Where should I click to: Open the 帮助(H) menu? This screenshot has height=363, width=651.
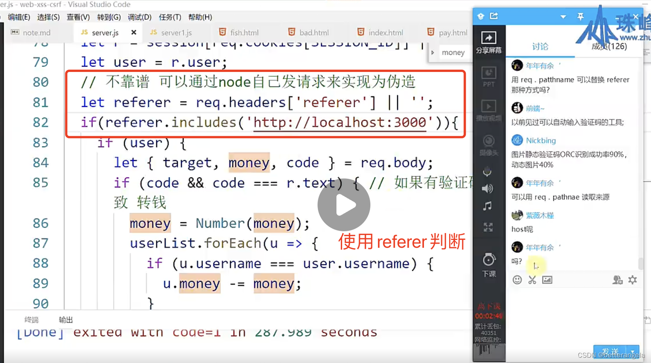[200, 17]
